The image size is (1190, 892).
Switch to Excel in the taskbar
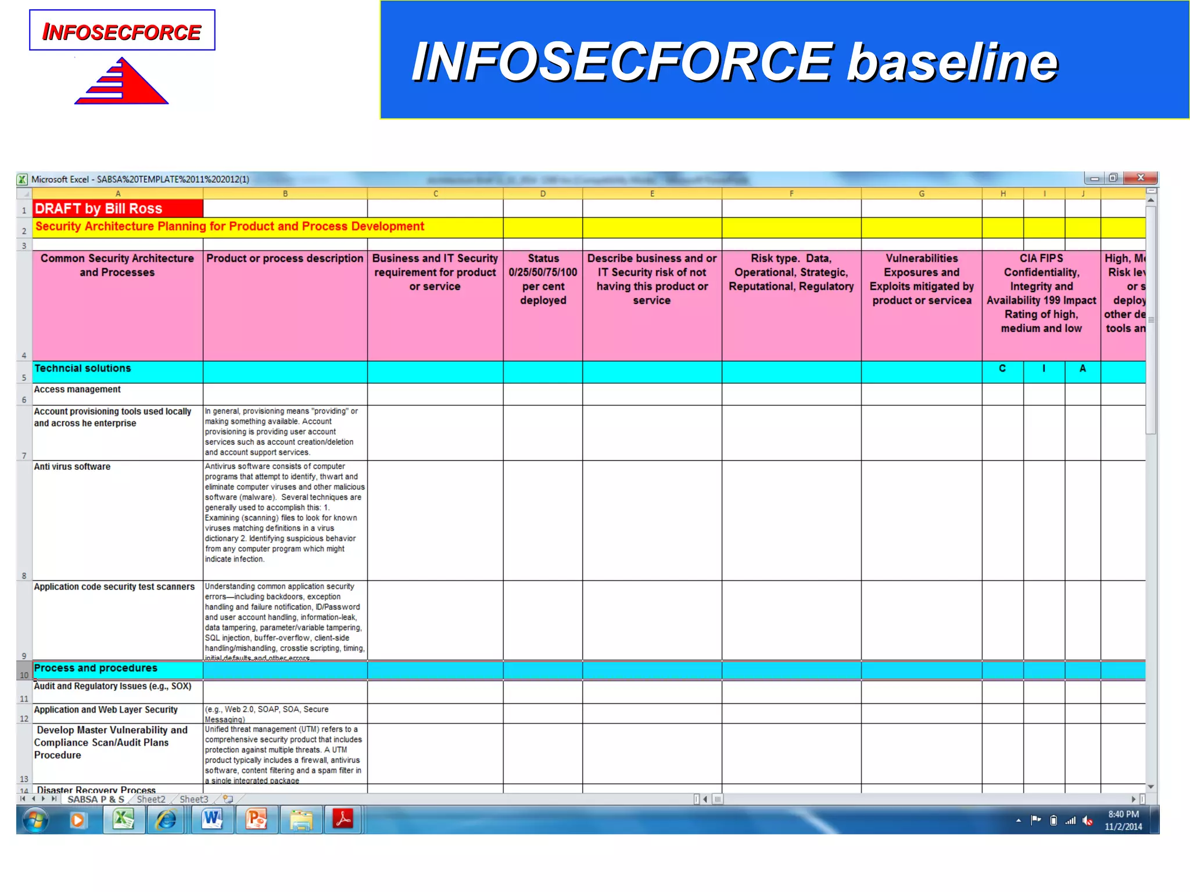pos(124,820)
